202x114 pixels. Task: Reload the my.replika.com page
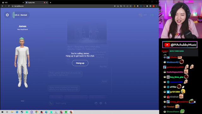coord(9,6)
